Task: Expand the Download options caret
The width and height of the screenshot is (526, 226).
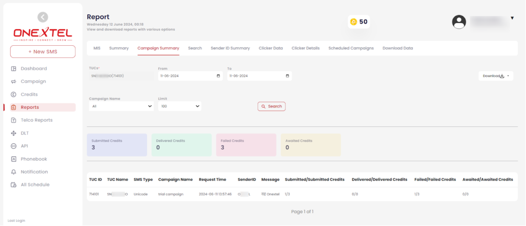Action: 508,76
